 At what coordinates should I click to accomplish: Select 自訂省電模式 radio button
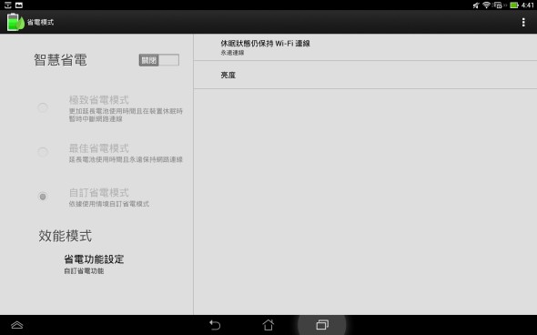point(43,197)
